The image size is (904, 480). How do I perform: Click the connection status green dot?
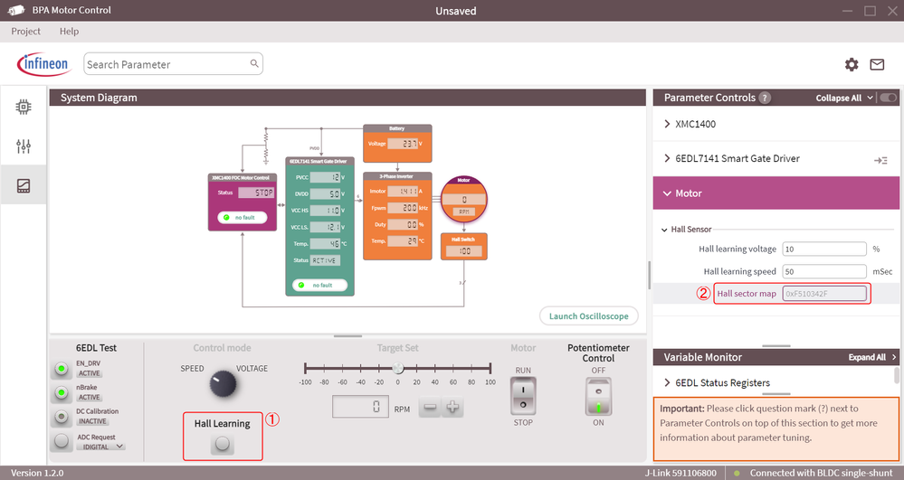737,474
